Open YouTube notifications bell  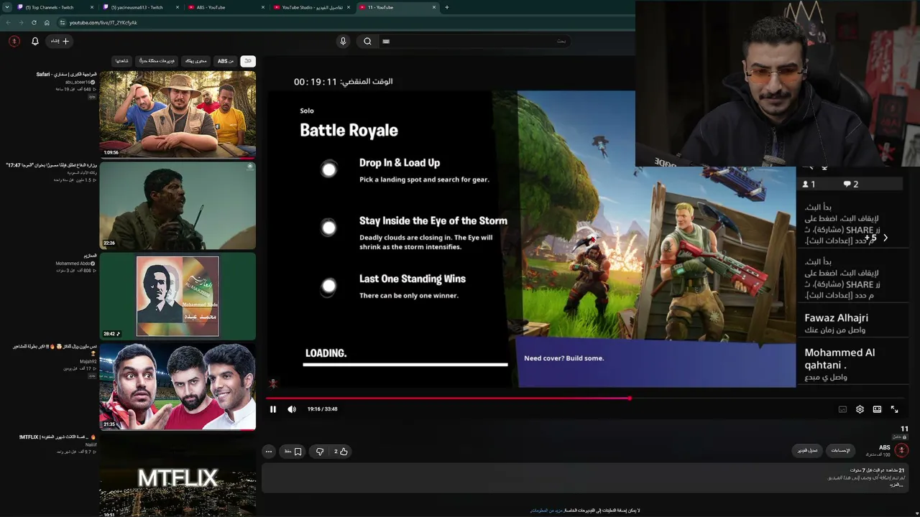[35, 41]
